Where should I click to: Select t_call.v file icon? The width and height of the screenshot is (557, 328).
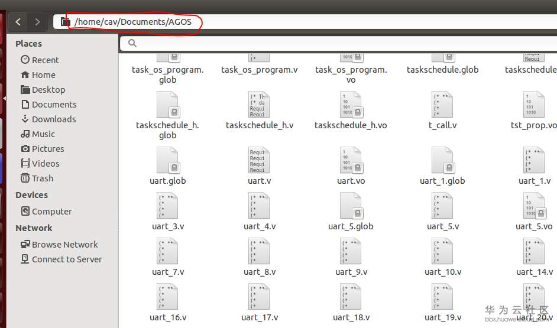point(443,105)
